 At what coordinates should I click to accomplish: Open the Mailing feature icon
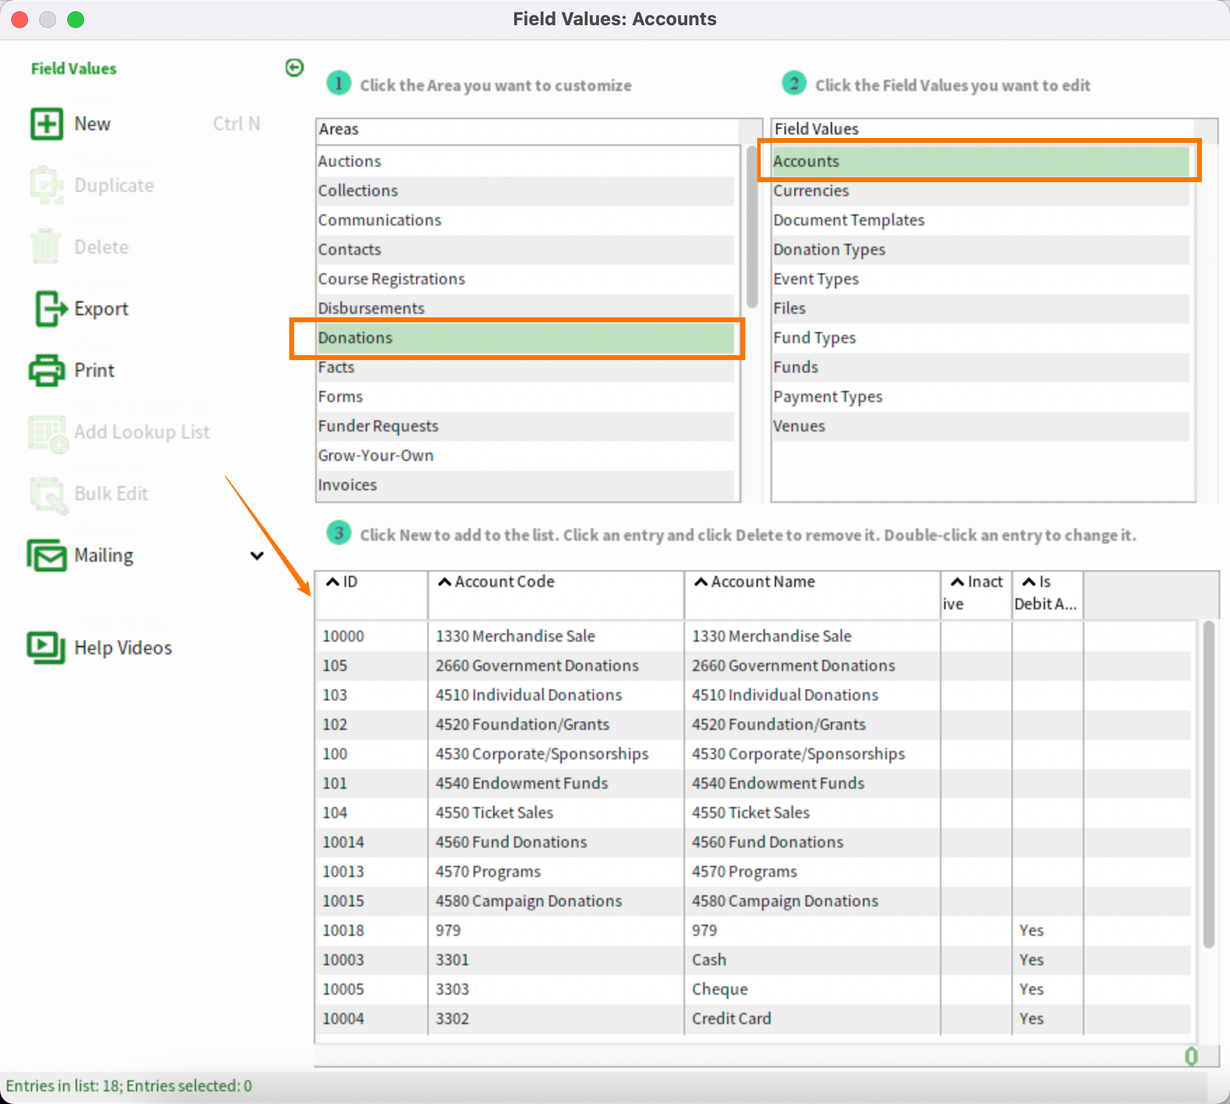pyautogui.click(x=46, y=555)
